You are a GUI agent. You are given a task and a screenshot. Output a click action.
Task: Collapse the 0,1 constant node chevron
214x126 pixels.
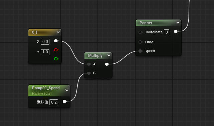coord(58,32)
